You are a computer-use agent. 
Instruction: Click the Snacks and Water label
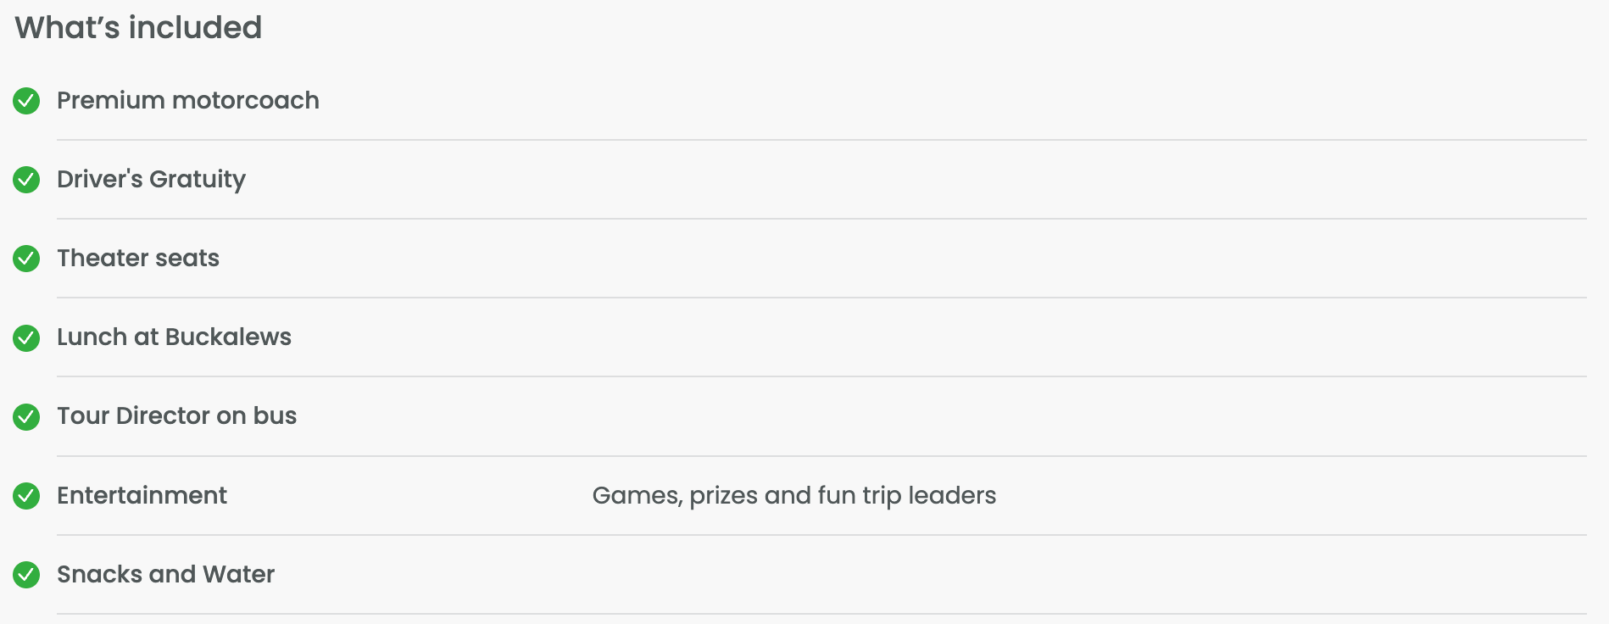[x=165, y=575]
